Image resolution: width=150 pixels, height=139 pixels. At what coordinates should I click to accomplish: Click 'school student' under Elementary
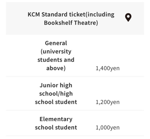pyautogui.click(x=56, y=127)
